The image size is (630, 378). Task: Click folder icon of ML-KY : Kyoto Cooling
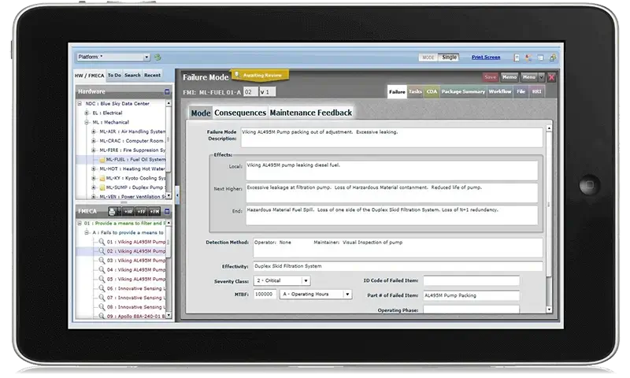pyautogui.click(x=102, y=178)
